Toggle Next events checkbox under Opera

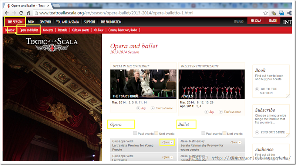click(156, 133)
